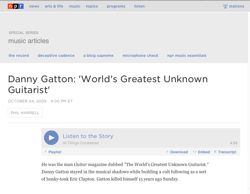The width and height of the screenshot is (250, 194).
Task: Open the arts & life section
Action: [x=54, y=6]
